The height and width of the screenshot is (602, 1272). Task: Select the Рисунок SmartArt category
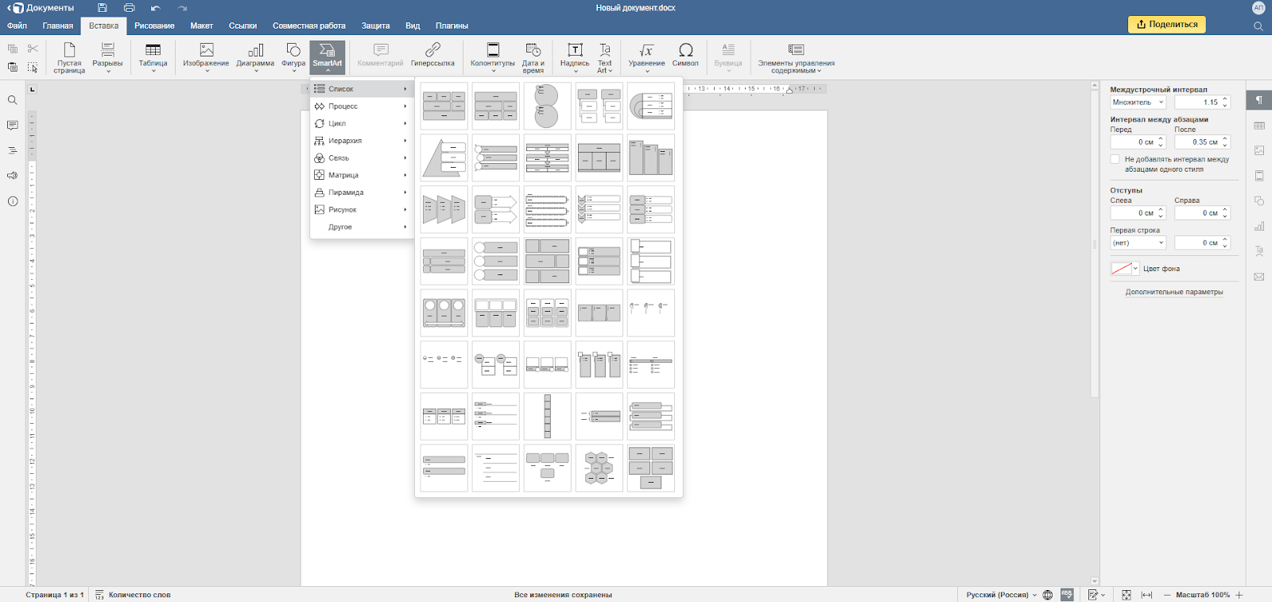(x=361, y=210)
